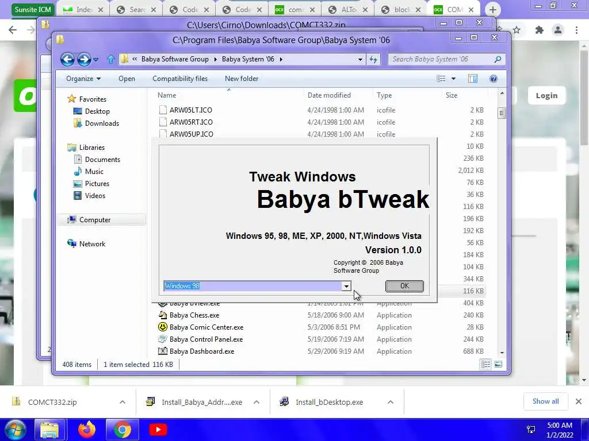Screen dimensions: 589x441
Task: Select Libraries in the navigation pane
Action: click(91, 148)
